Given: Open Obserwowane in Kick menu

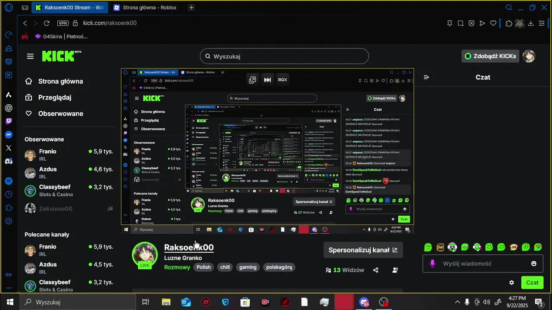Looking at the screenshot, I should [54, 114].
